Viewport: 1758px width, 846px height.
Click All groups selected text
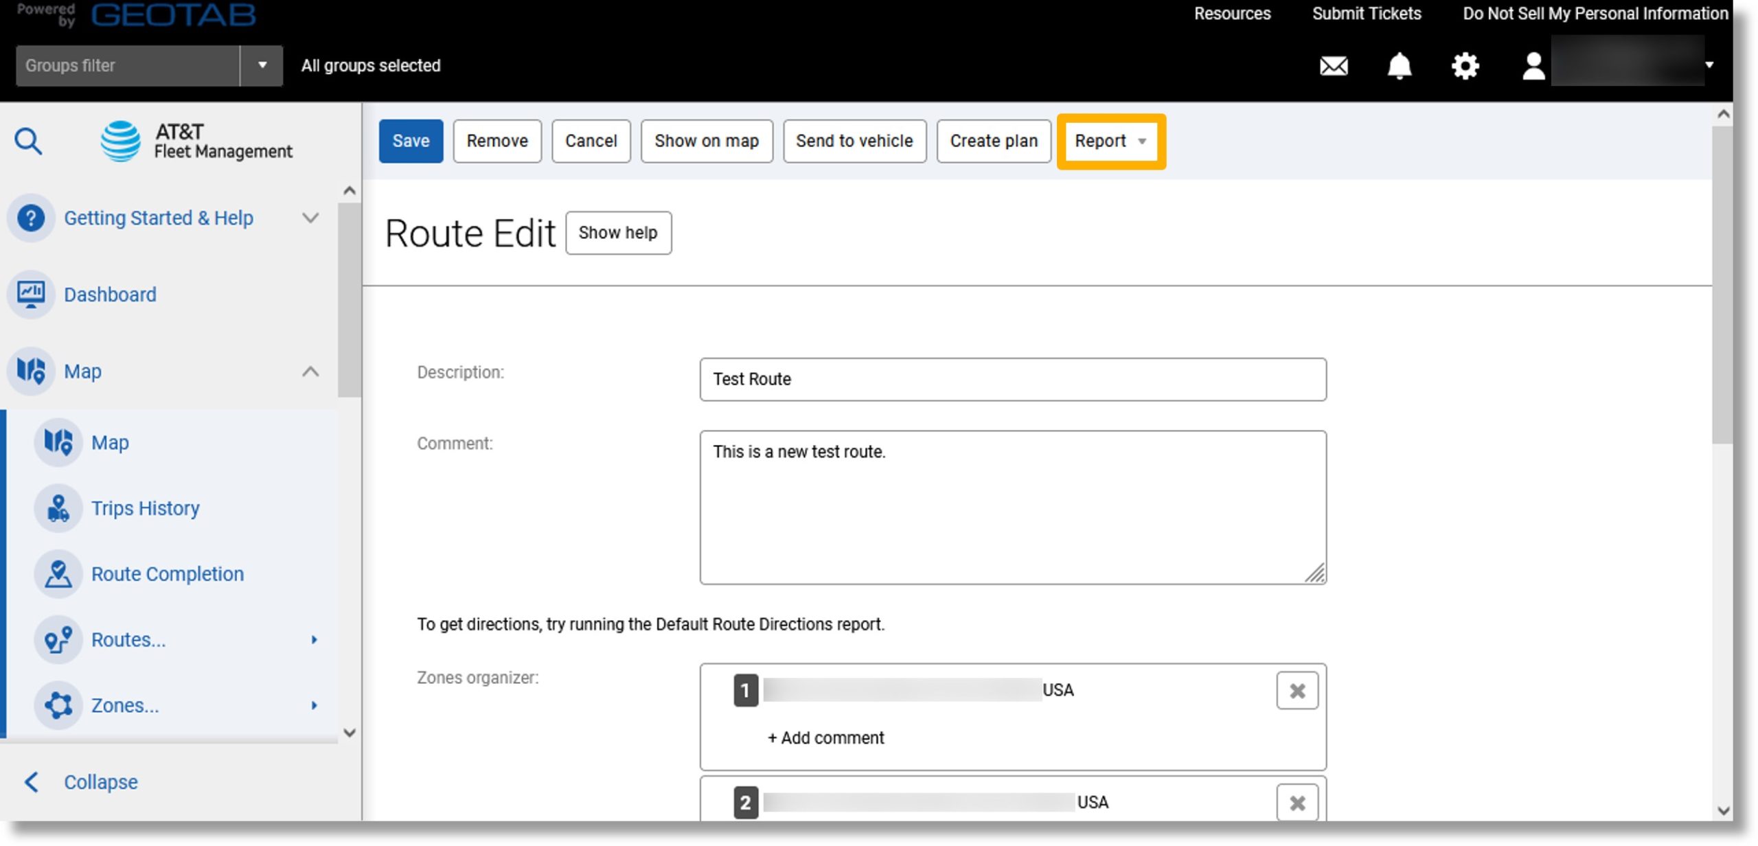click(371, 66)
